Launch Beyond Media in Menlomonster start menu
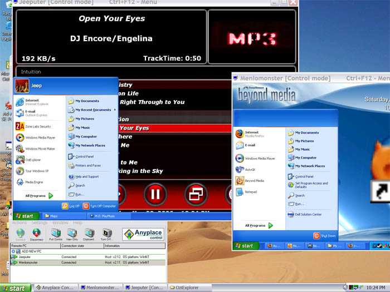The width and height of the screenshot is (390, 292). click(x=259, y=181)
